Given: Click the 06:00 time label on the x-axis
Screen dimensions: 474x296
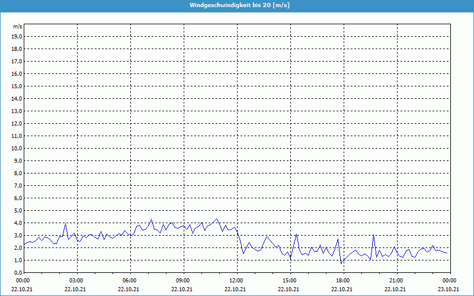Looking at the screenshot, I should [x=130, y=281].
